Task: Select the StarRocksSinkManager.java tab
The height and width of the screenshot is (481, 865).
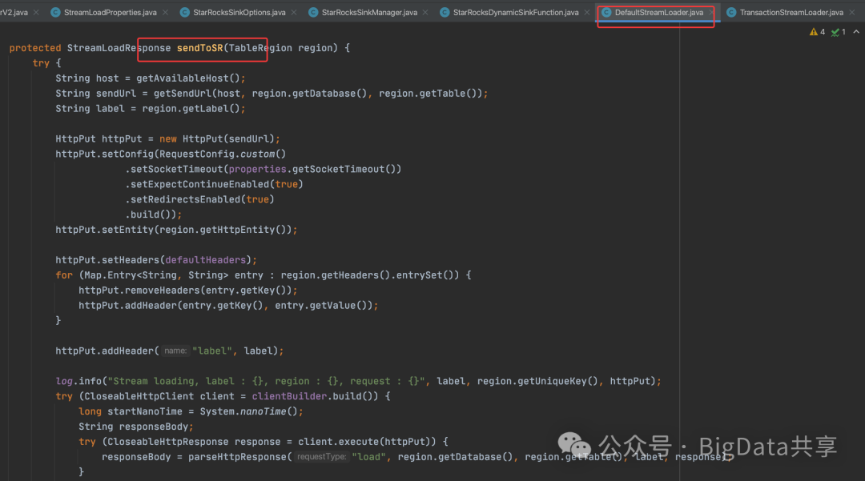Action: tap(369, 12)
